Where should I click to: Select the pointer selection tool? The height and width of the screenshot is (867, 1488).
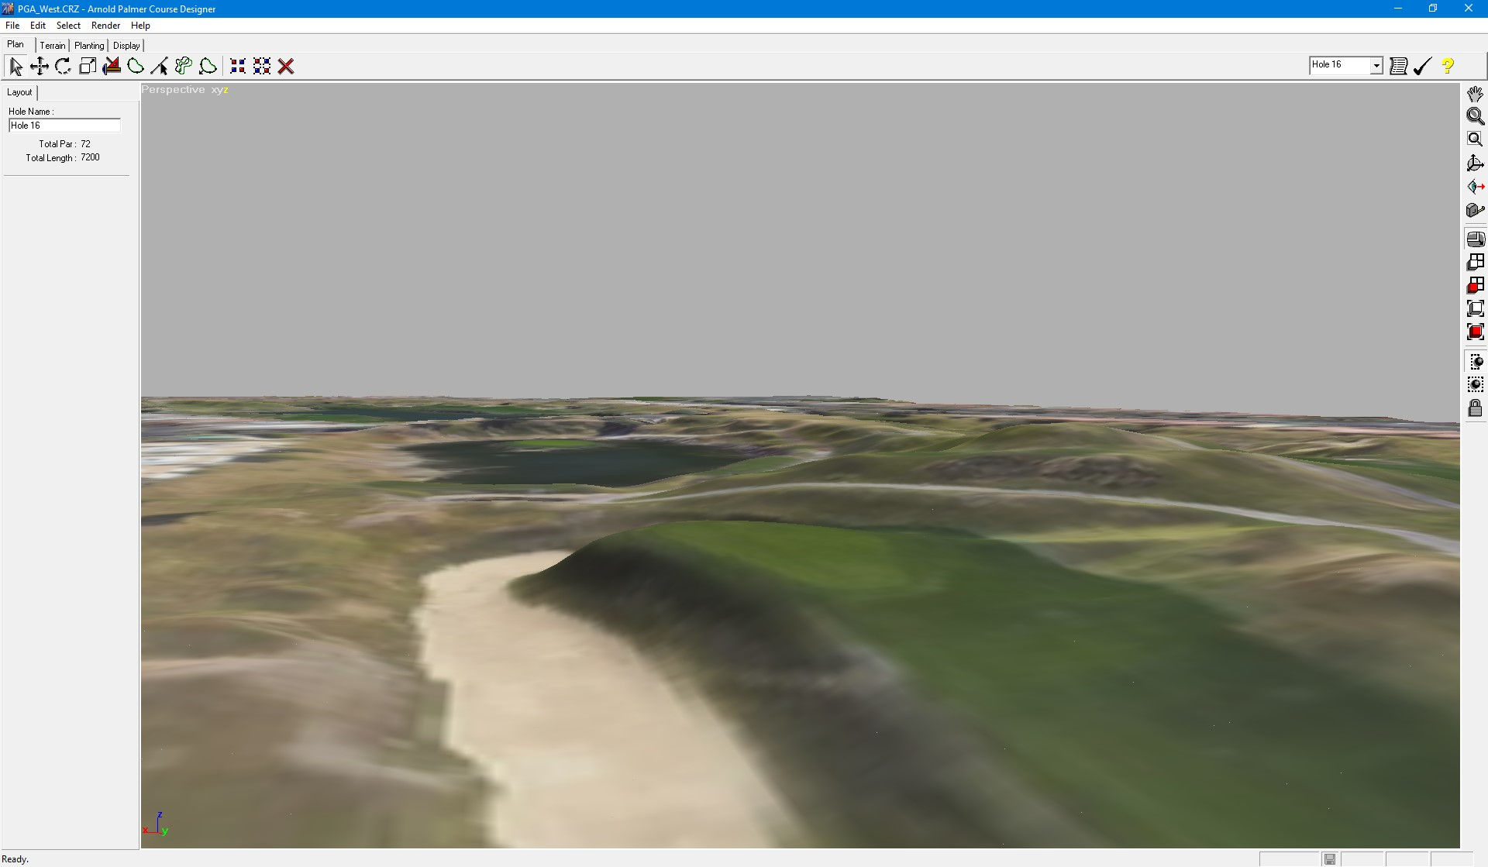(15, 66)
